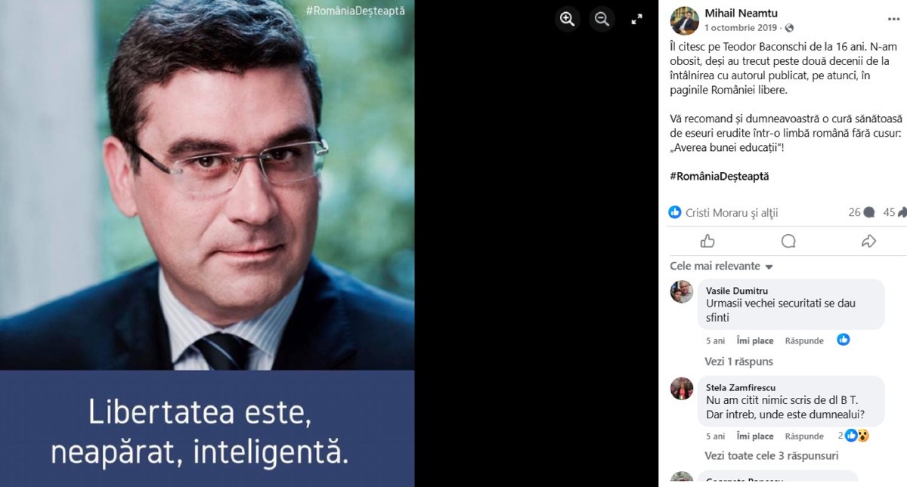The image size is (907, 487).
Task: Expand Vezi toate cele 3 răspunsuri
Action: point(771,455)
